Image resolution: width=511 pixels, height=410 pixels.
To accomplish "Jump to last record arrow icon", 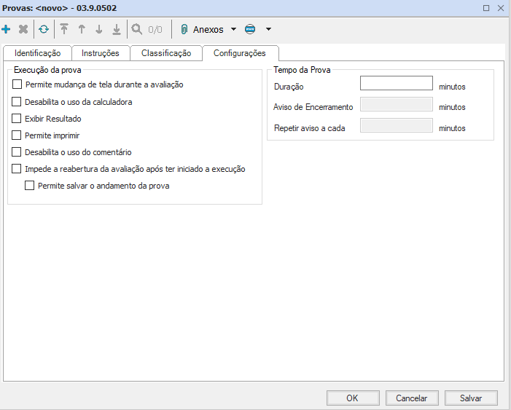I will click(117, 30).
